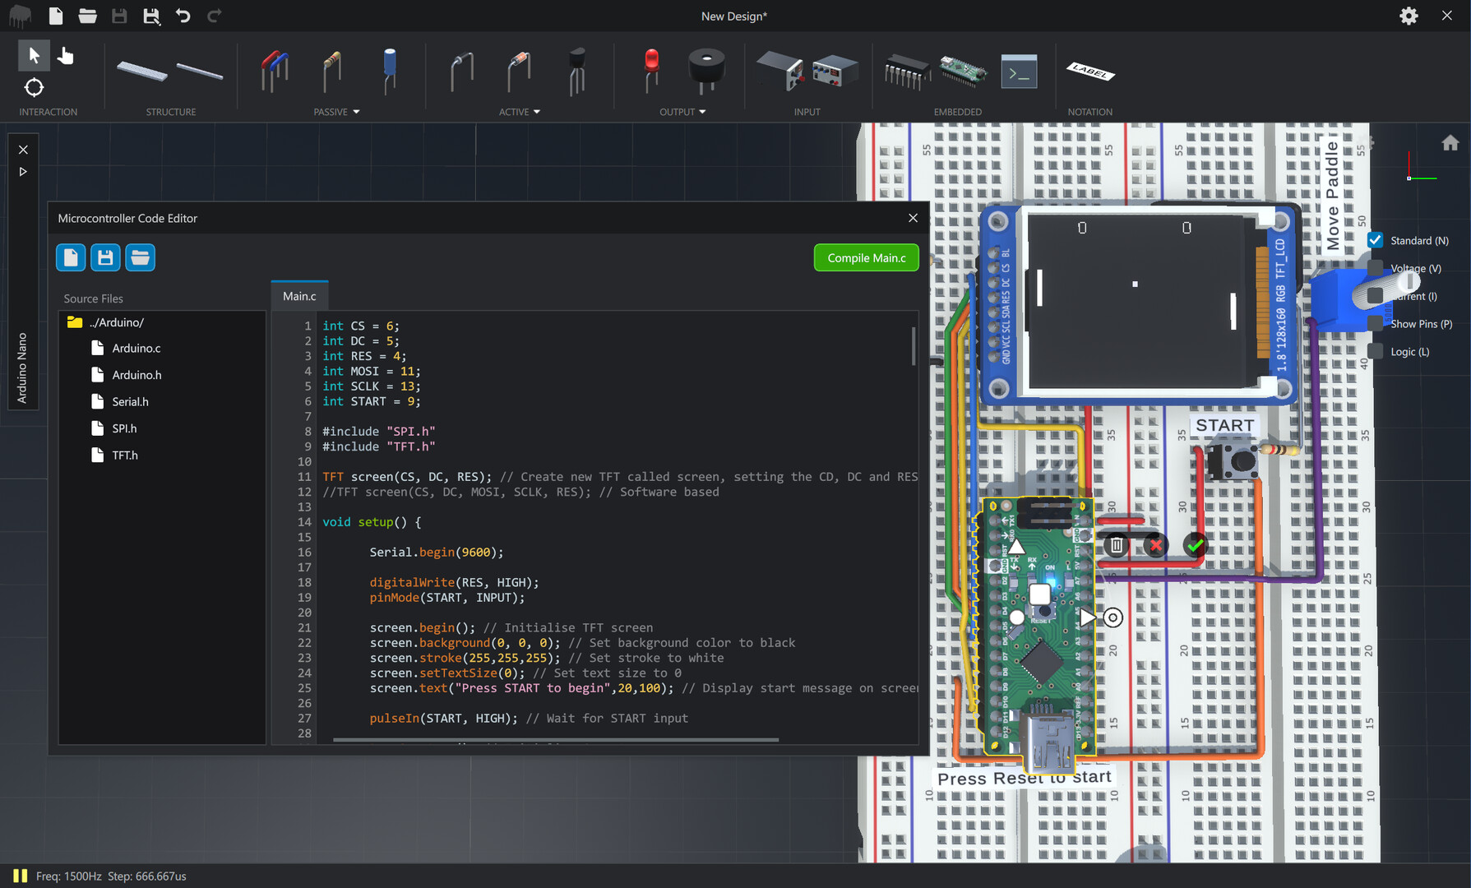
Task: Switch to the Main.c tab
Action: [x=298, y=296]
